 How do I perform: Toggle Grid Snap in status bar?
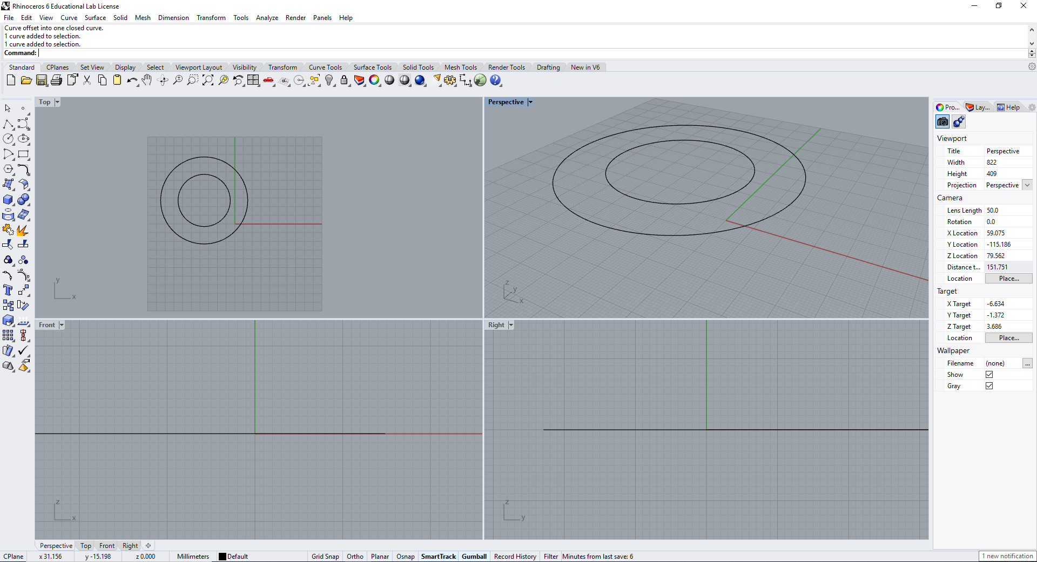[x=325, y=557]
